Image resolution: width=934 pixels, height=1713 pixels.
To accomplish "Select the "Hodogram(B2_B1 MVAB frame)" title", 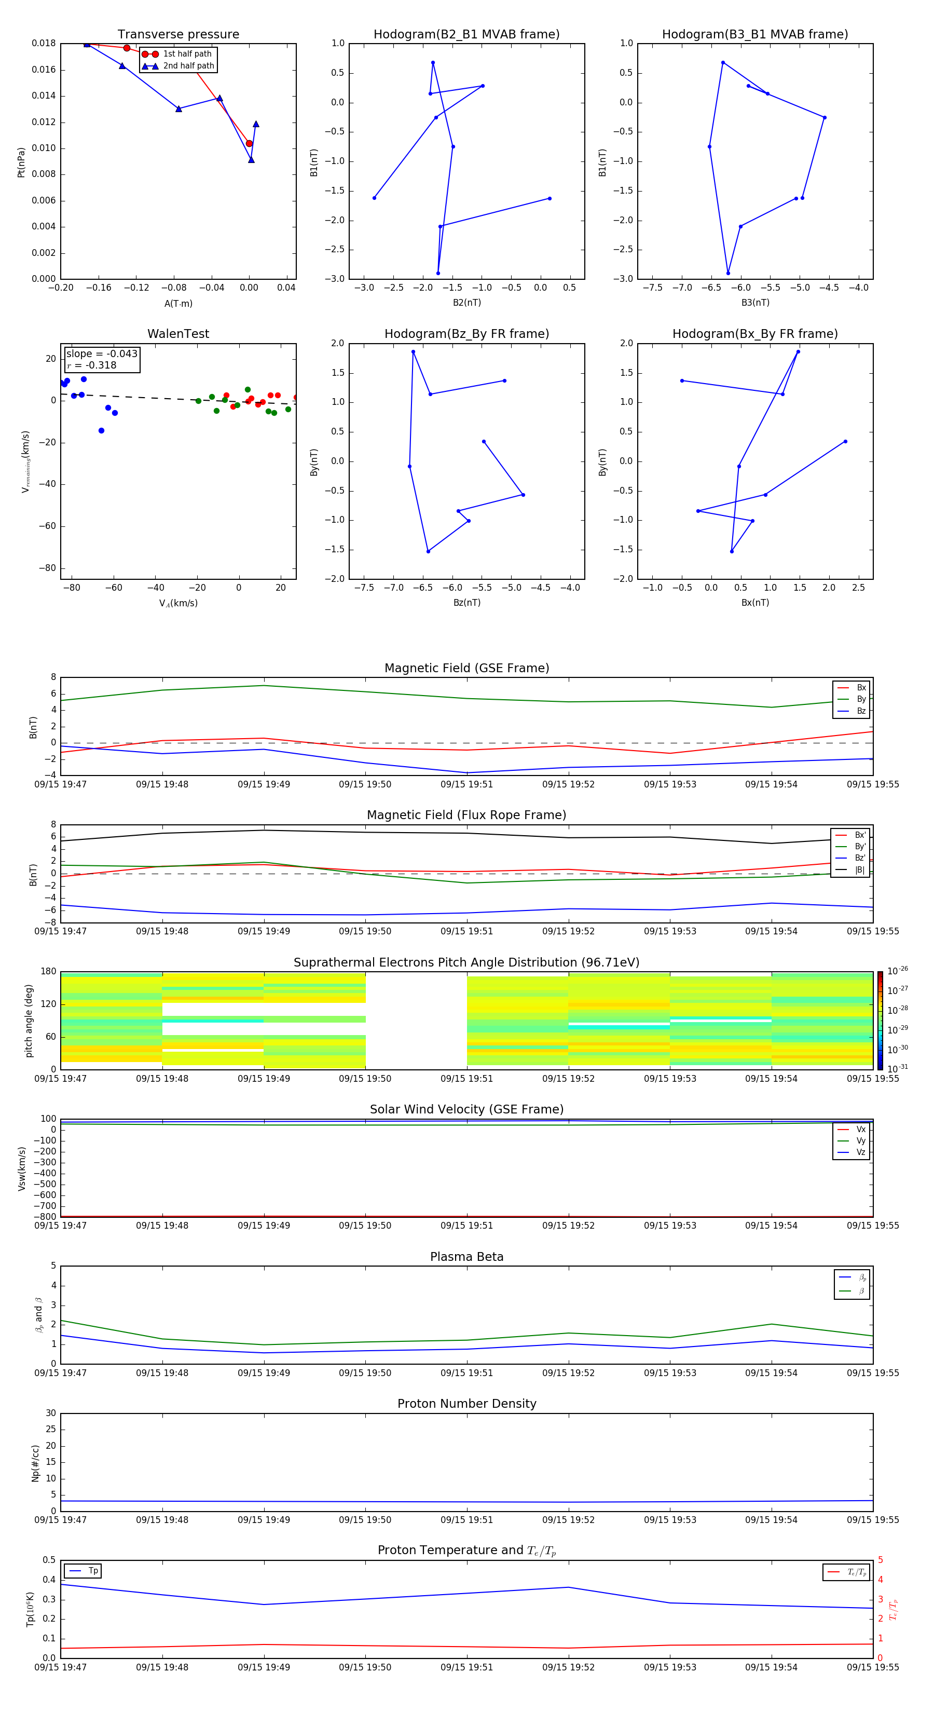I will (466, 35).
